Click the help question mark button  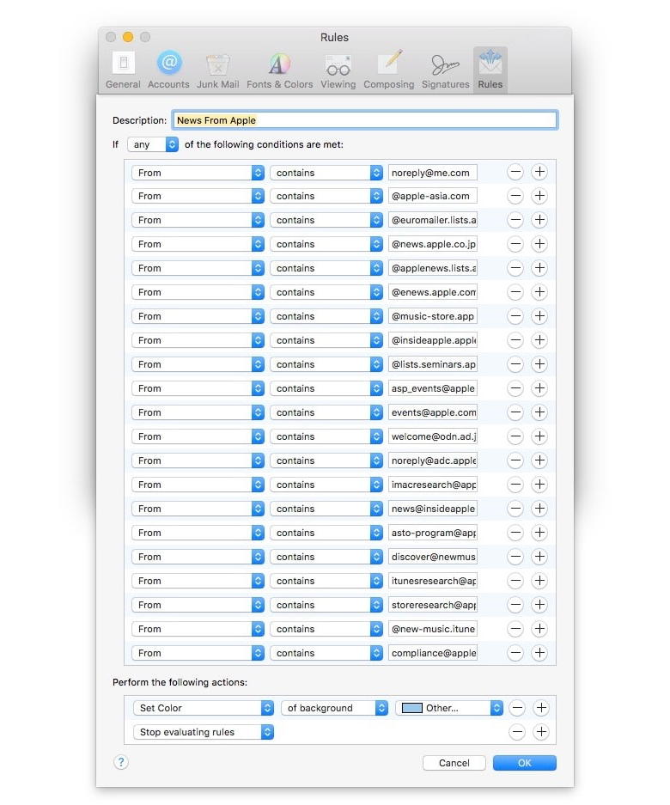pos(121,762)
